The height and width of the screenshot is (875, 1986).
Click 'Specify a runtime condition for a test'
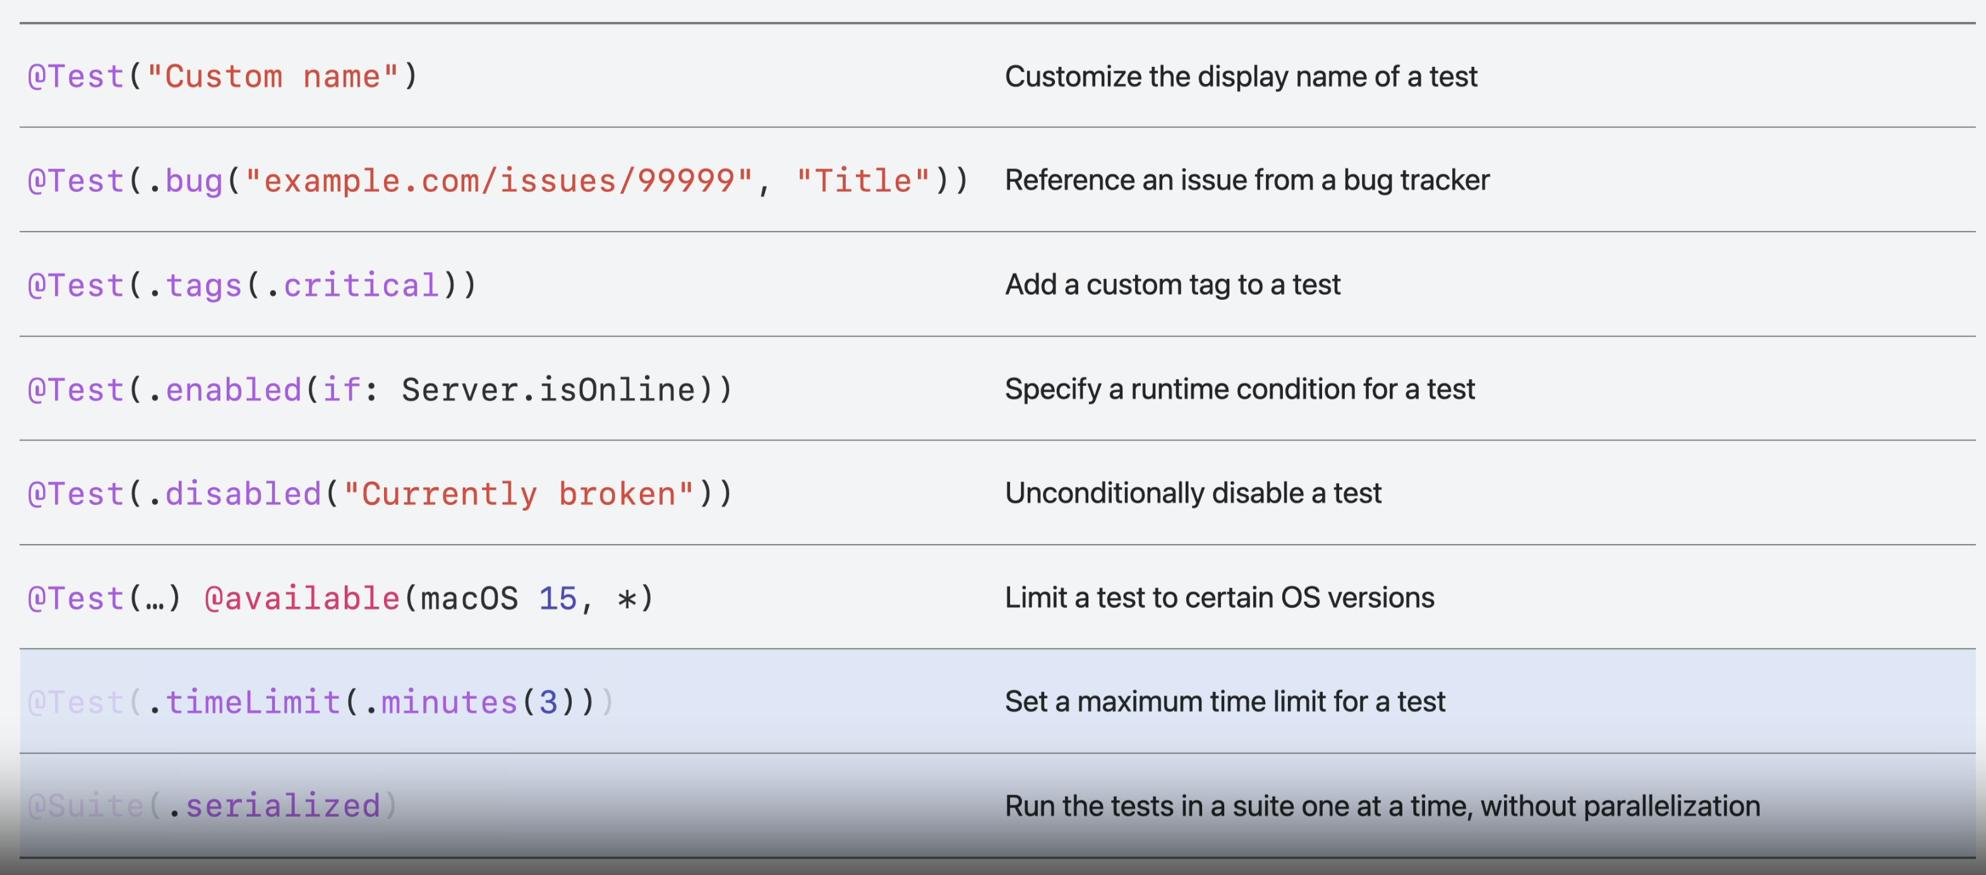(x=1239, y=389)
